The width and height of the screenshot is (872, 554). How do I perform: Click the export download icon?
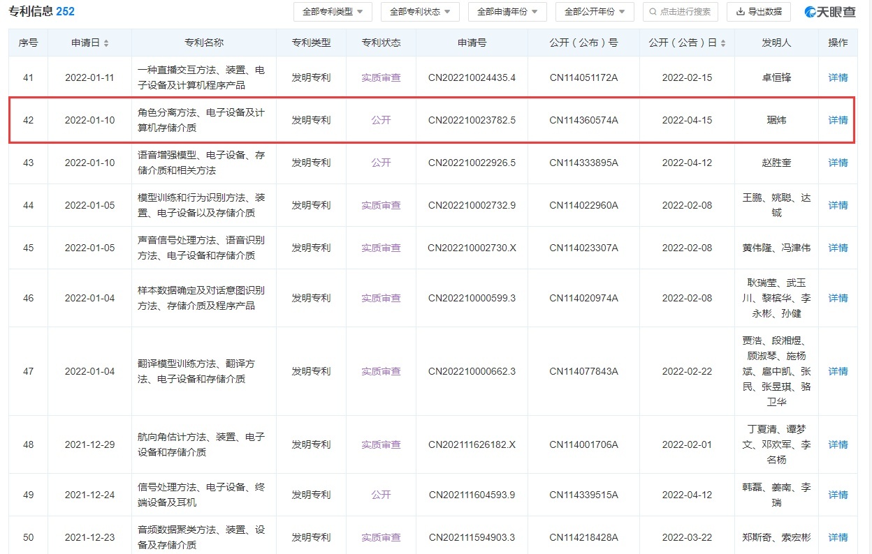(740, 12)
